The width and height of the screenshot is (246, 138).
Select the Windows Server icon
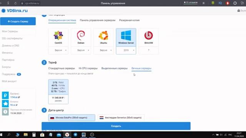(x=126, y=35)
